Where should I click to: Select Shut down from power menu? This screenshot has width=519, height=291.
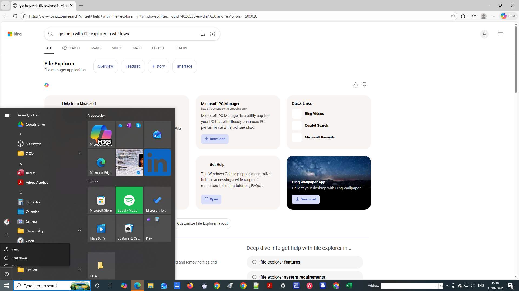(19, 258)
